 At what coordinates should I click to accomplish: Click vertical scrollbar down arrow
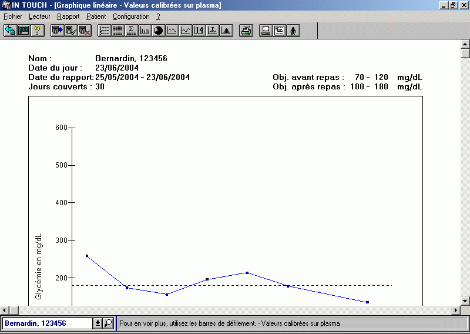click(465, 300)
